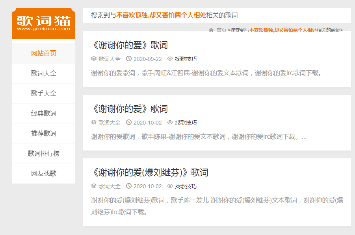The image size is (355, 235).
Task: Click 找歌技巧 in the 周虹&江智民 result
Action: click(x=186, y=59)
